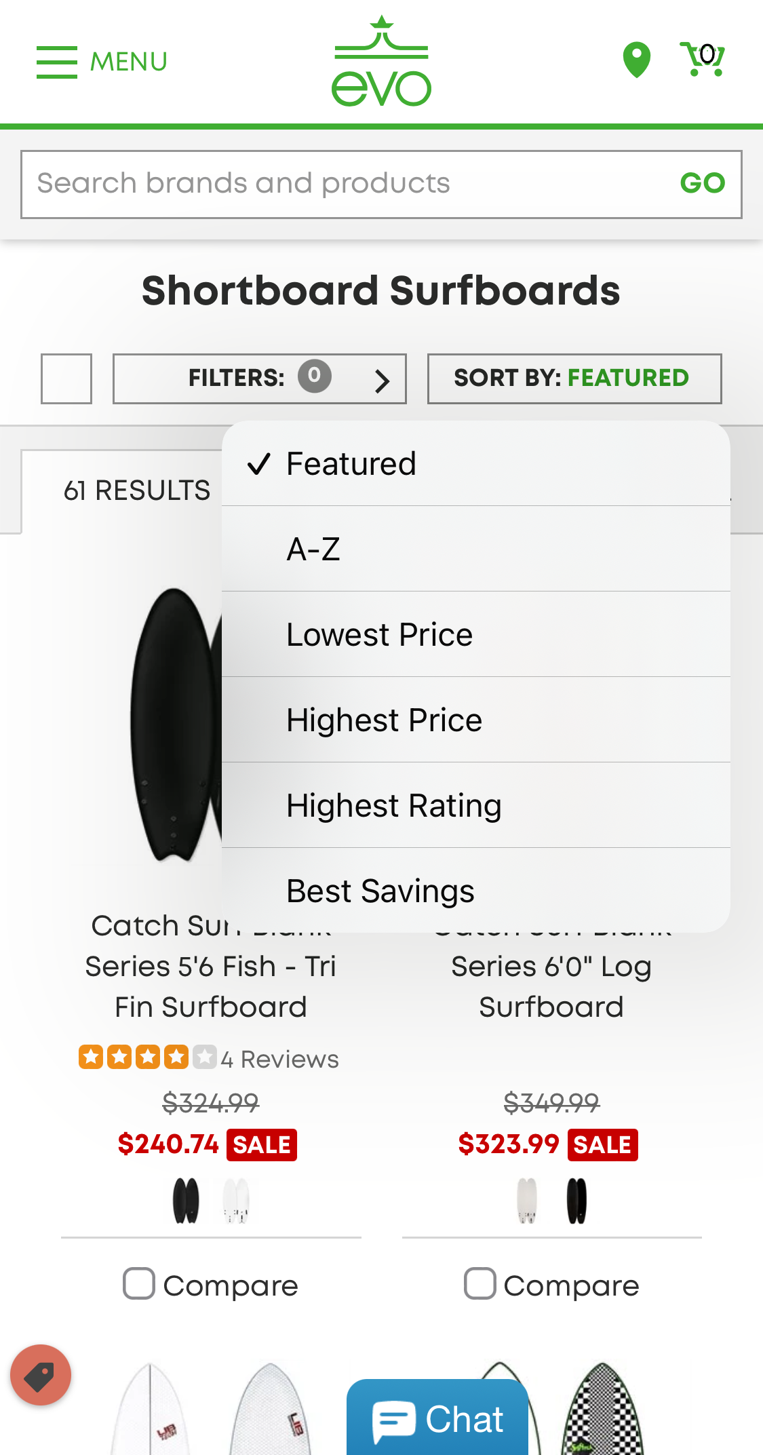Click the evo logo
763x1455 pixels.
coord(381,62)
